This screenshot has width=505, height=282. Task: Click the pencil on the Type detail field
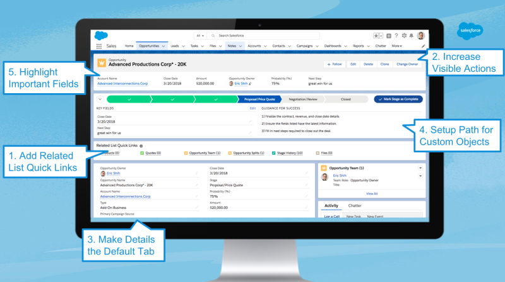[196, 208]
